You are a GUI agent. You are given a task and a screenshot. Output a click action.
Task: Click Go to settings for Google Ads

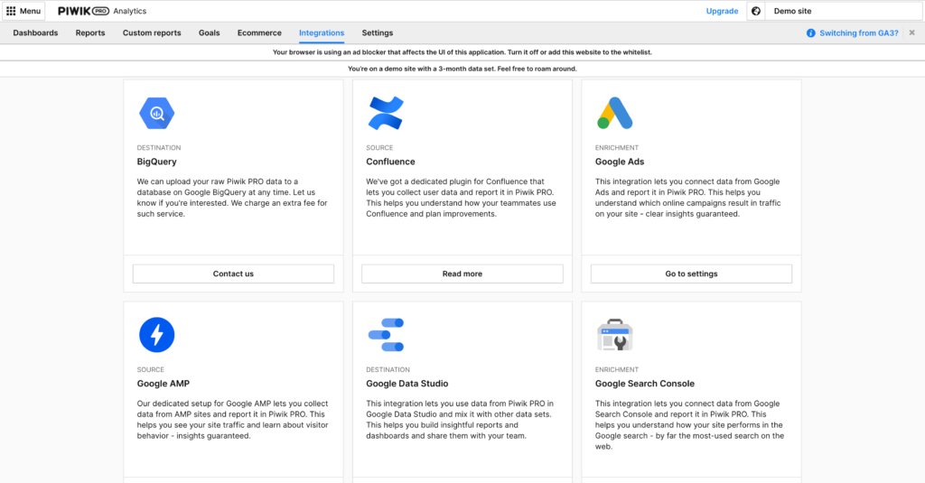coord(691,274)
